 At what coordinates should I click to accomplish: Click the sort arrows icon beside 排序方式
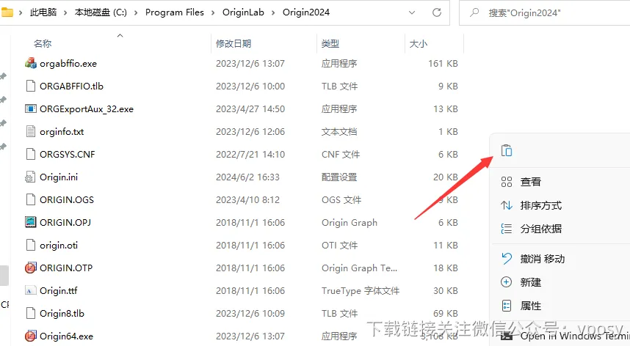tap(506, 205)
